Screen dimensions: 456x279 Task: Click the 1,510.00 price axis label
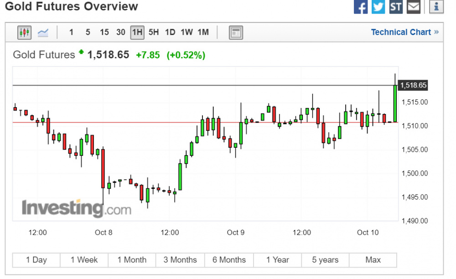[415, 126]
